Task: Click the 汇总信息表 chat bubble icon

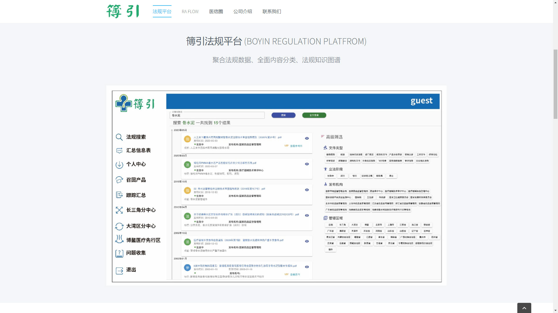Action: [119, 151]
